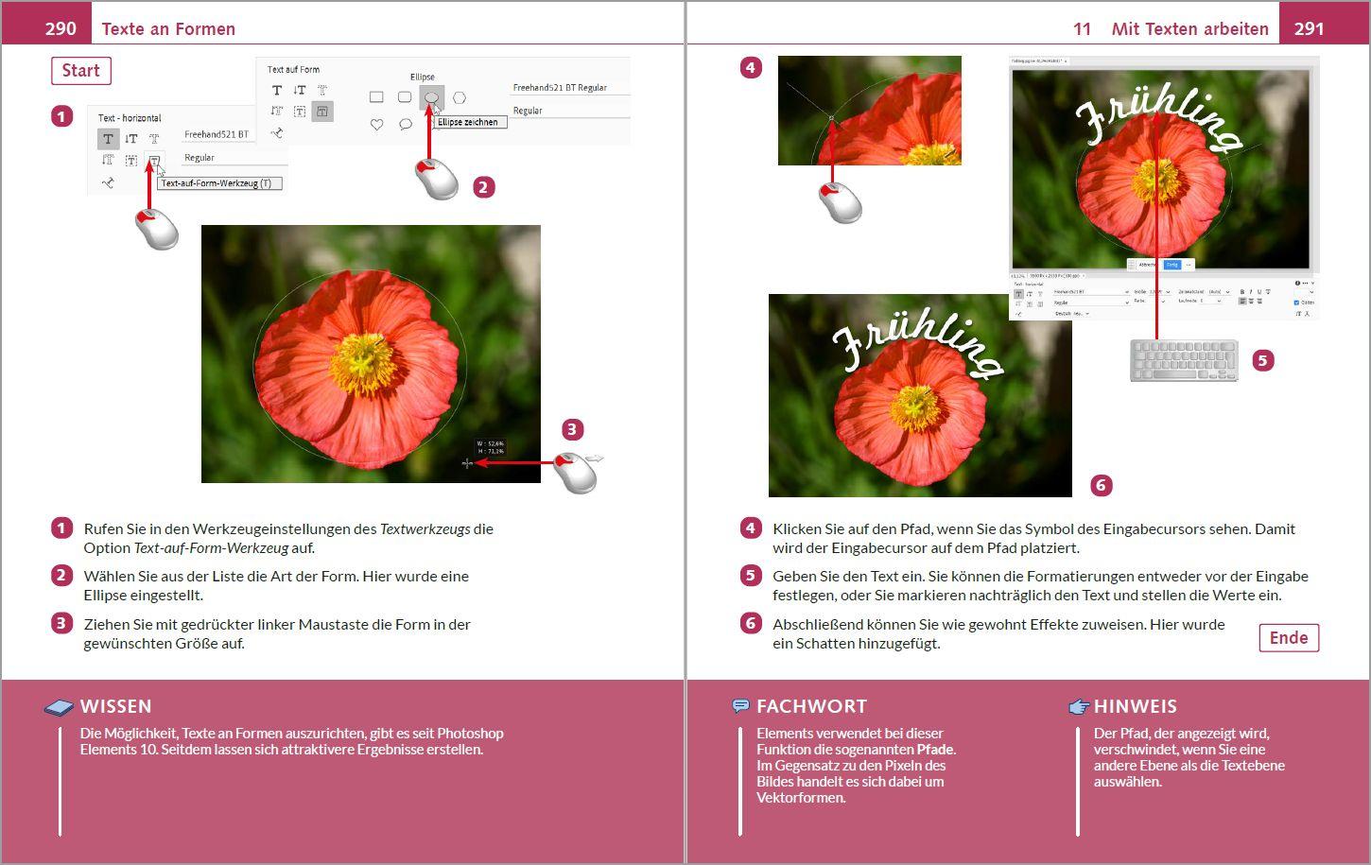The image size is (1371, 865).
Task: Enable the Glätten anti-aliasing checkbox
Action: [x=1295, y=303]
